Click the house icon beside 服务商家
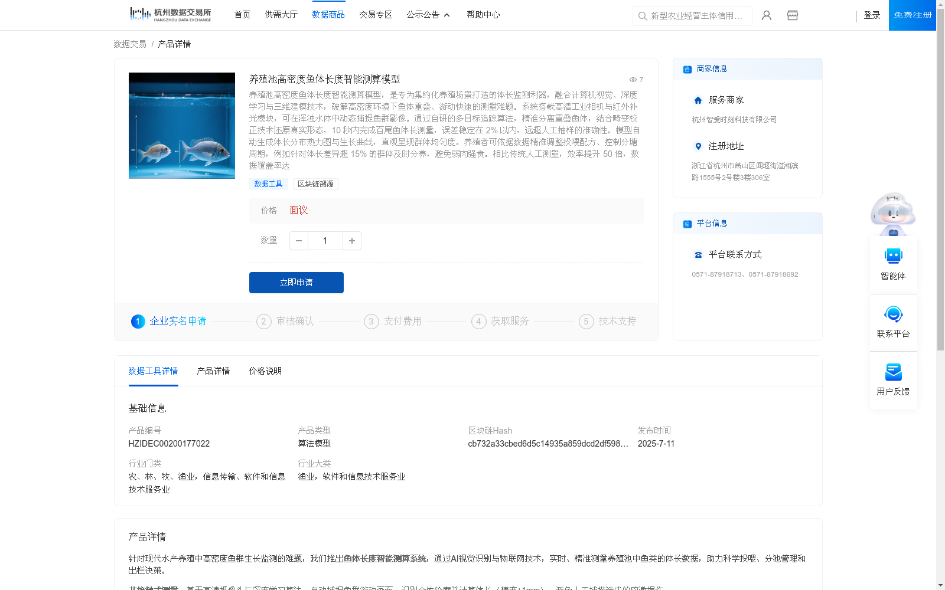The image size is (945, 590). (x=698, y=100)
